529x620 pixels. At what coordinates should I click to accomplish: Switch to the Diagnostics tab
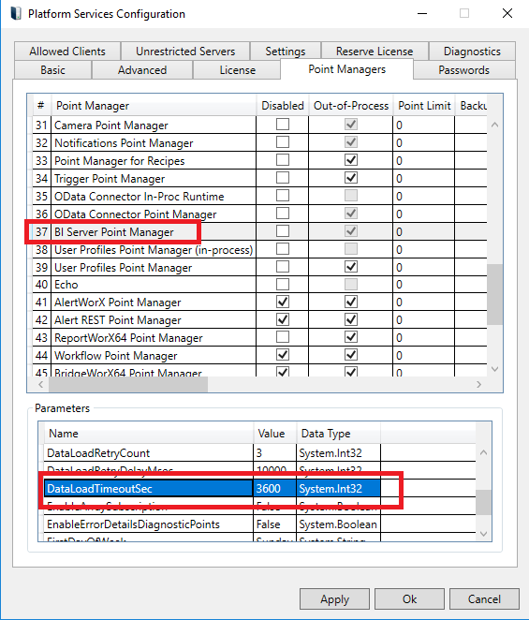(x=472, y=52)
